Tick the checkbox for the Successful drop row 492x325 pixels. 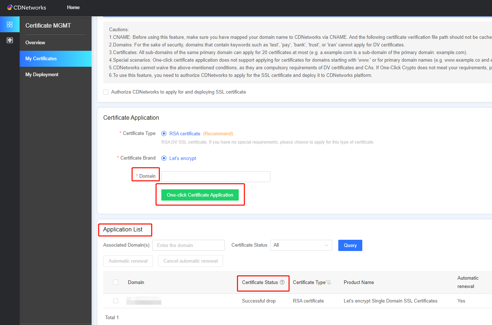[x=116, y=301]
